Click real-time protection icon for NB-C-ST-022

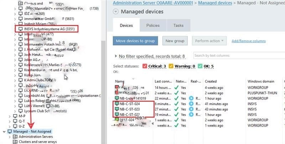pyautogui.click(x=191, y=114)
